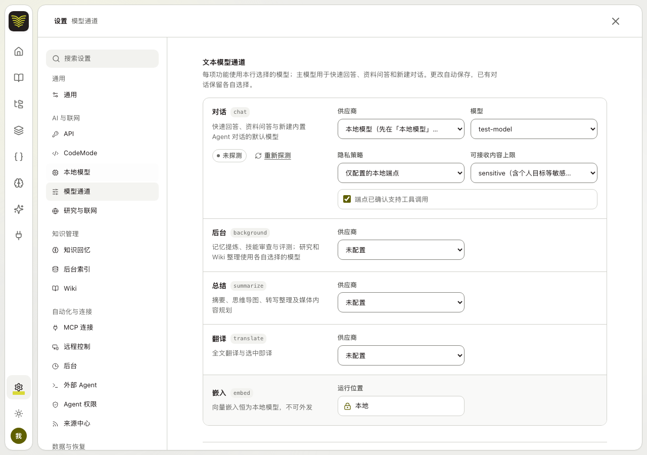Open the home icon in left rail
This screenshot has width=647, height=455.
point(19,51)
